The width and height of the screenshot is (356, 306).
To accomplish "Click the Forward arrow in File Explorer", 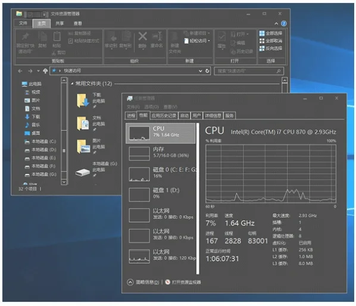I will click(x=30, y=71).
